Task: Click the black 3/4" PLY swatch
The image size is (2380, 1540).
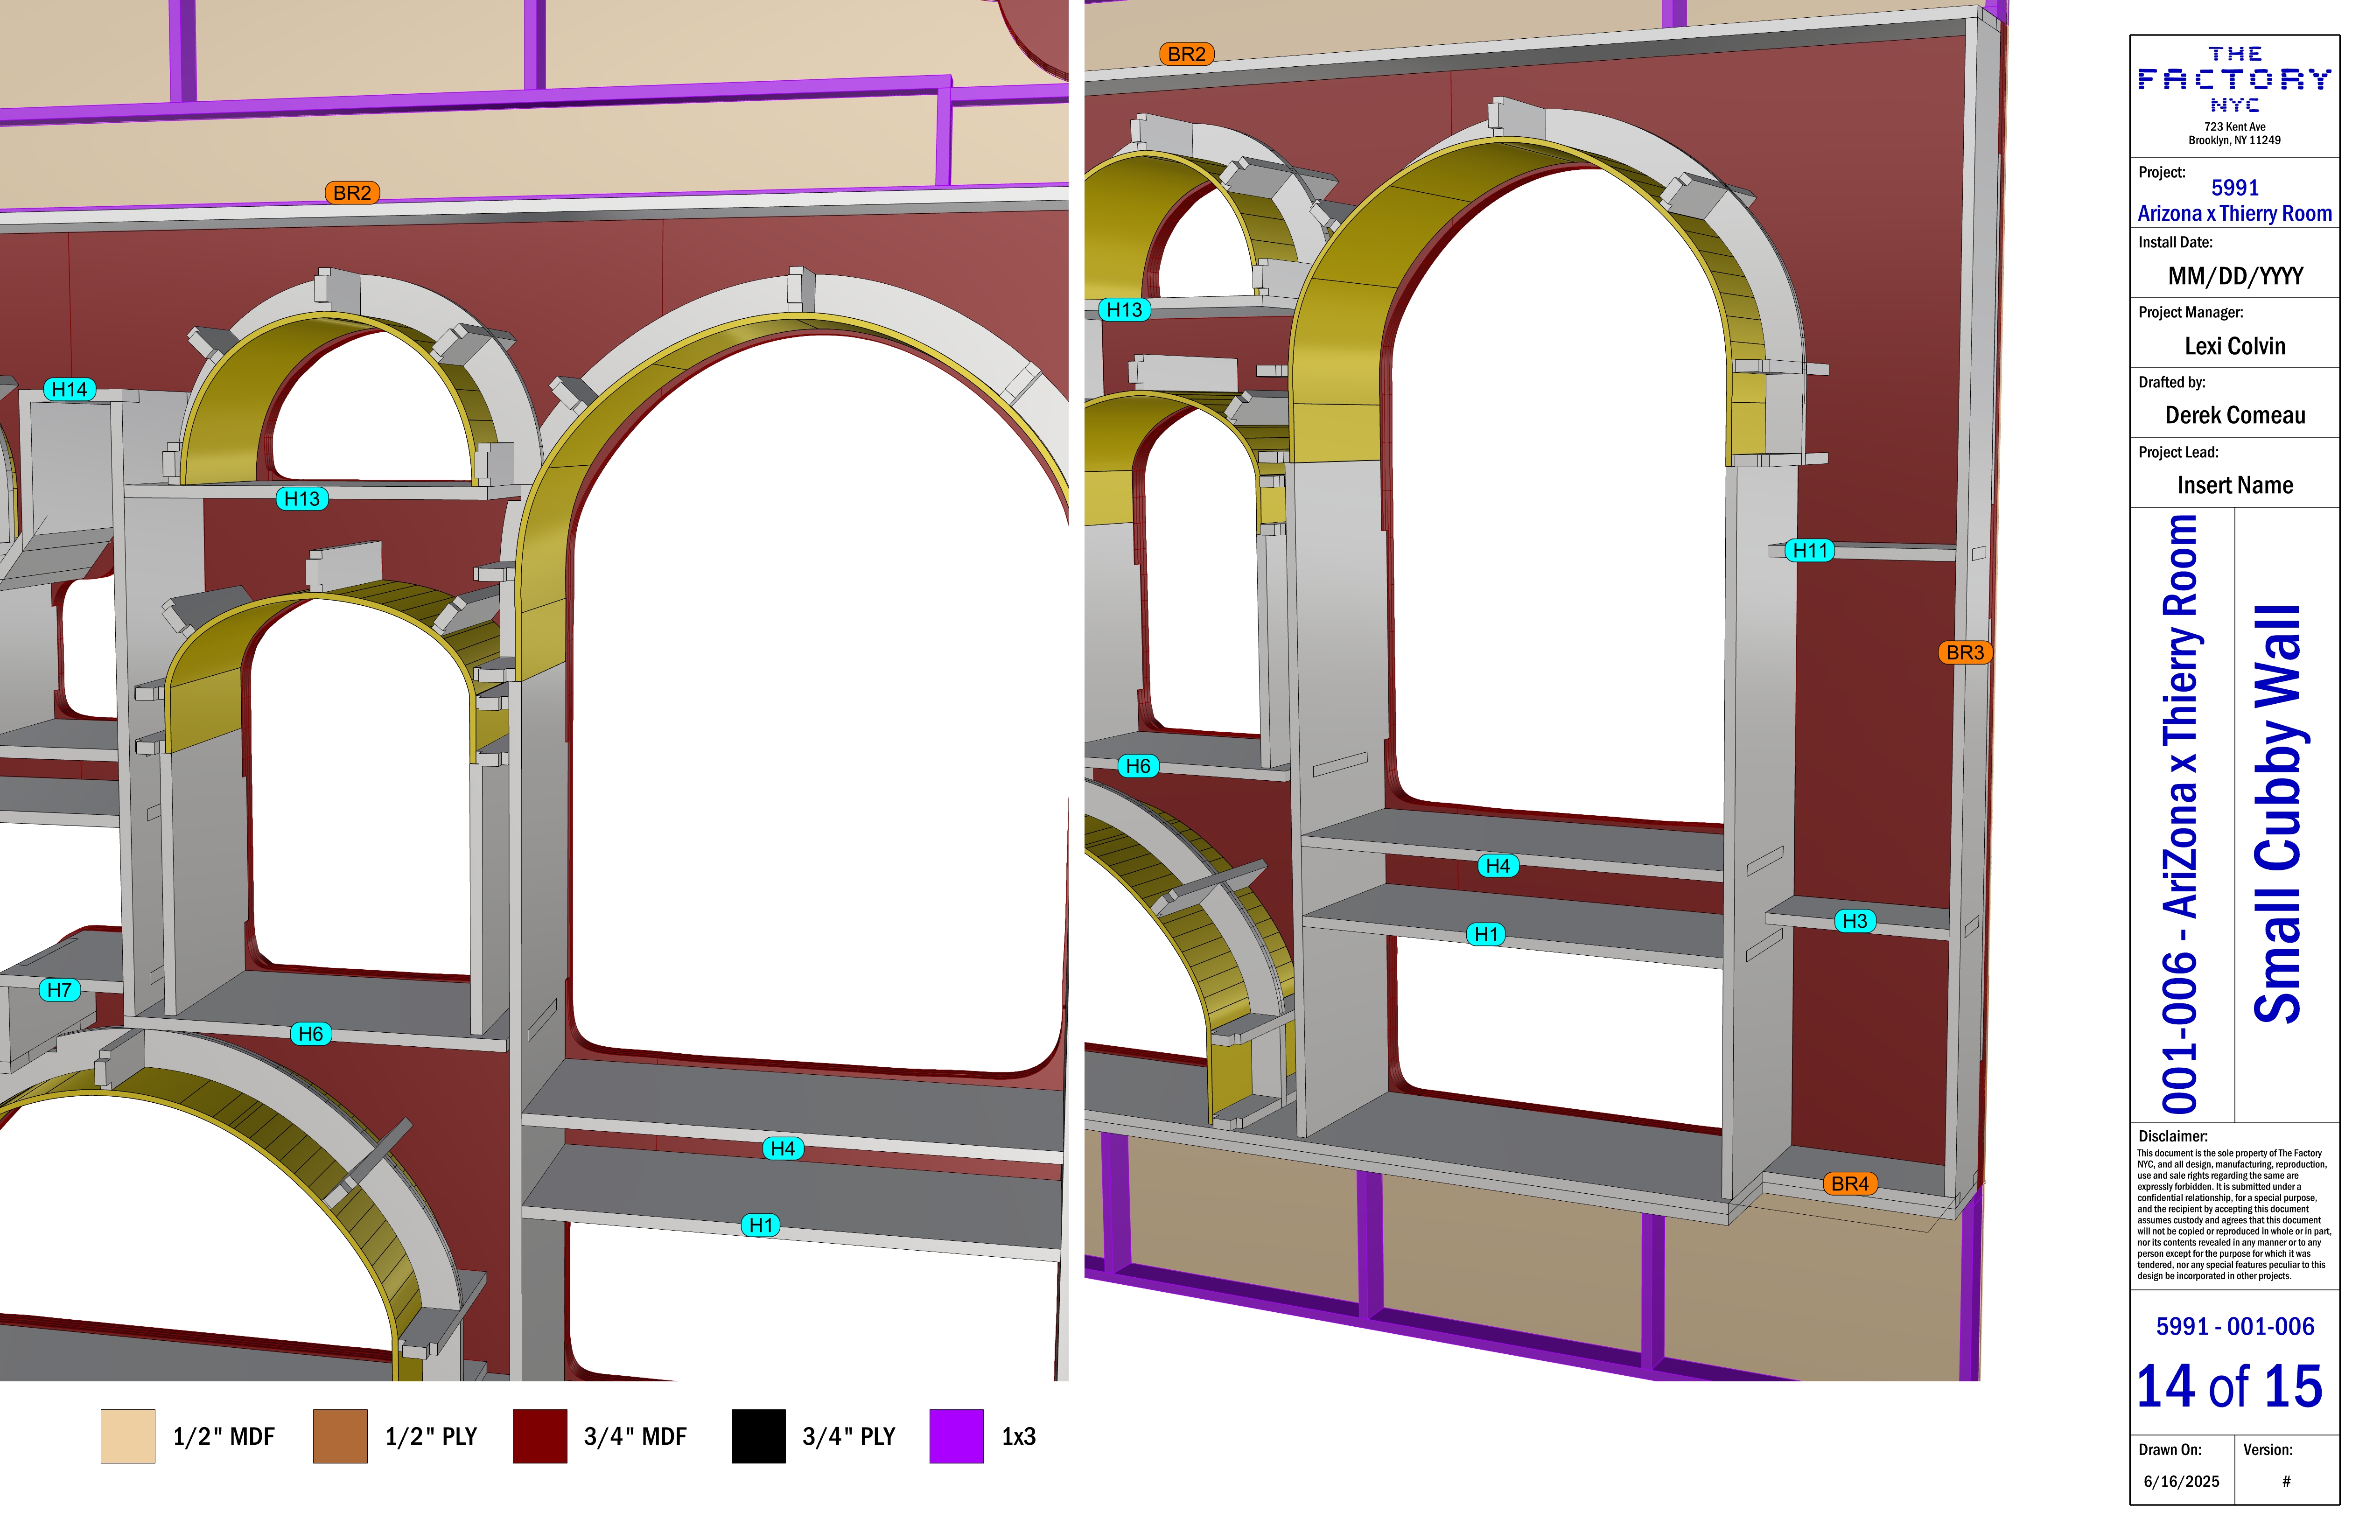Action: click(x=758, y=1436)
